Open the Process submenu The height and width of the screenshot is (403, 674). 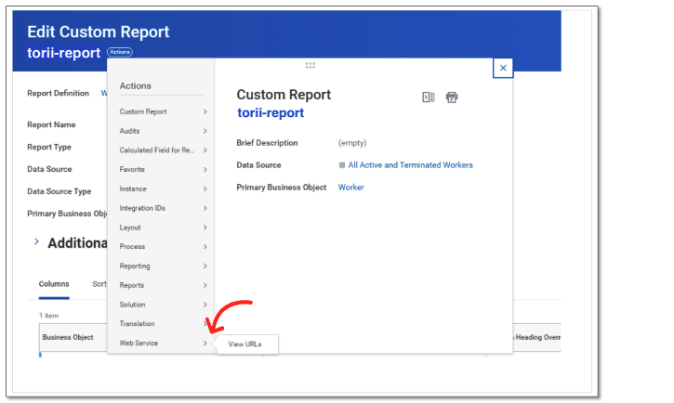[x=163, y=247]
